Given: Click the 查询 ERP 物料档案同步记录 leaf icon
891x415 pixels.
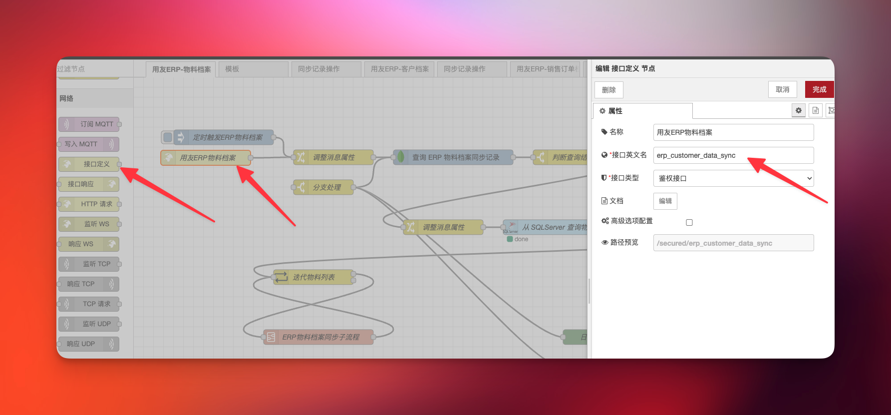Looking at the screenshot, I should click(400, 157).
